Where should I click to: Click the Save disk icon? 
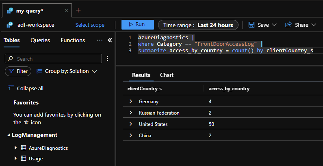tap(251, 25)
